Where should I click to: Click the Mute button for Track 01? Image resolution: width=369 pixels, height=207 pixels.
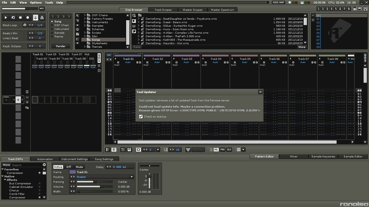(79, 167)
